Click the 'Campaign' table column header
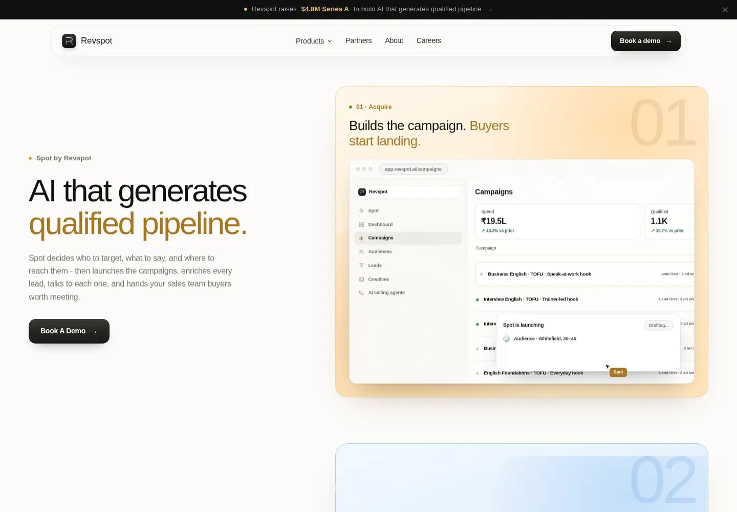 click(x=486, y=248)
